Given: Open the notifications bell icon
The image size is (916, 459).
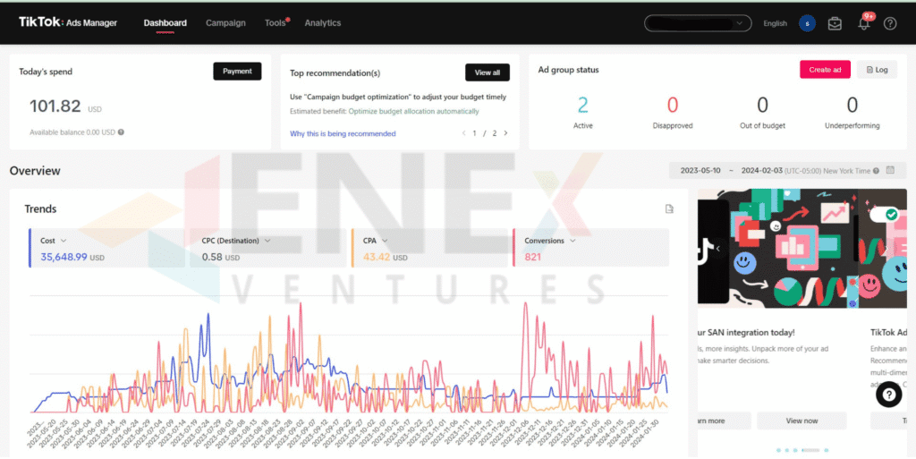Looking at the screenshot, I should tap(863, 23).
